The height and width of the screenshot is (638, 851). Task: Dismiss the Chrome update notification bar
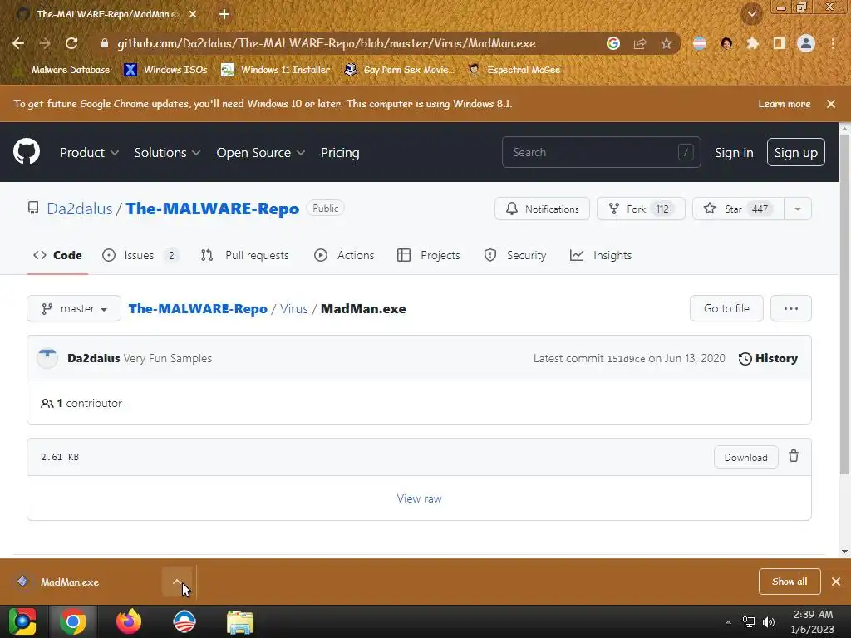[x=831, y=104]
